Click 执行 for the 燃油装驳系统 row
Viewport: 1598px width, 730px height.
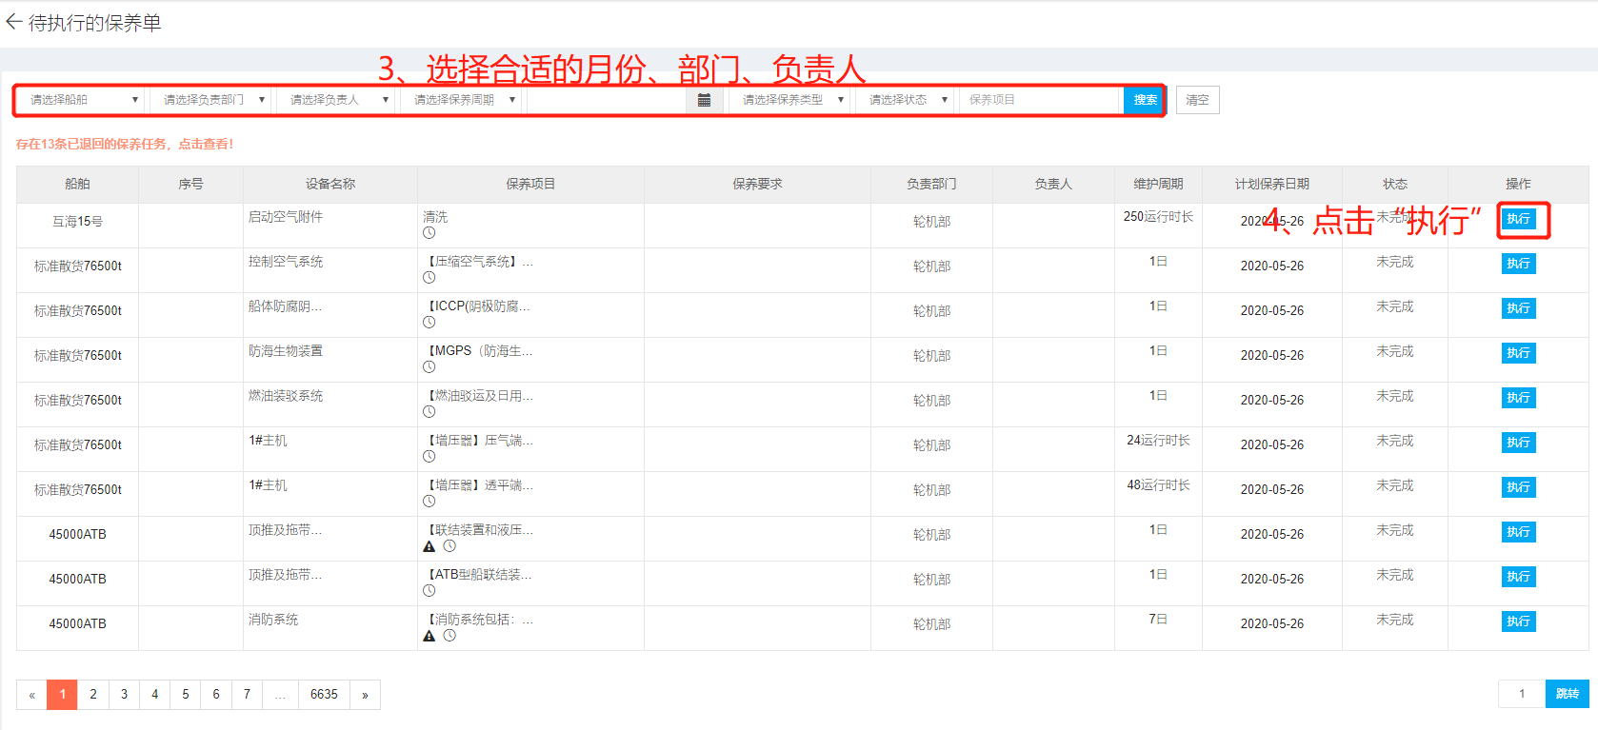[x=1518, y=398]
